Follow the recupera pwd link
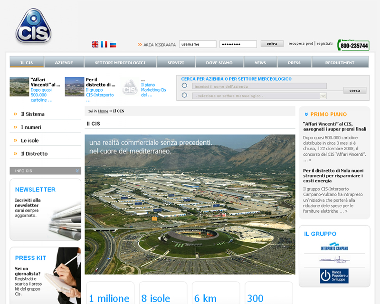This screenshot has width=380, height=304. tap(301, 44)
